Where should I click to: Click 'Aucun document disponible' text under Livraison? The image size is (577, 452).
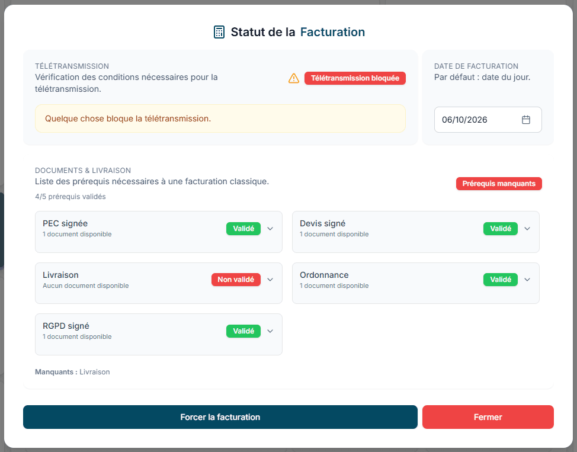tap(86, 286)
